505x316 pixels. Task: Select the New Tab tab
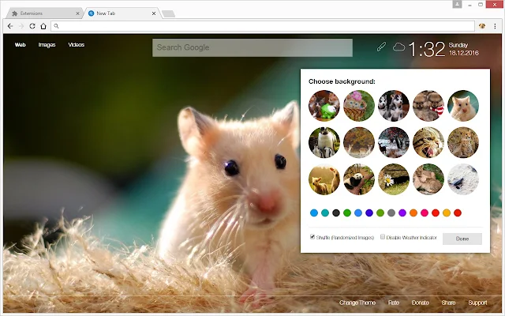121,13
